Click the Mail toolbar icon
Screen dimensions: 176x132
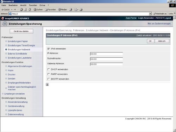pyautogui.click(x=76, y=10)
